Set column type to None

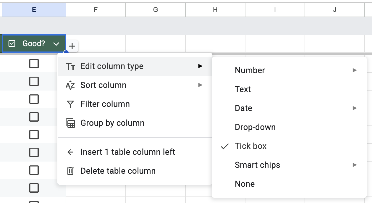point(245,184)
